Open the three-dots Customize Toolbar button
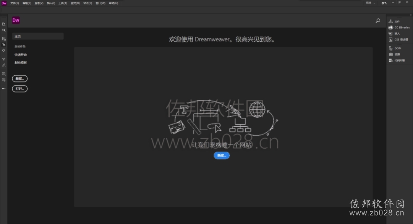This screenshot has width=413, height=224. click(4, 89)
